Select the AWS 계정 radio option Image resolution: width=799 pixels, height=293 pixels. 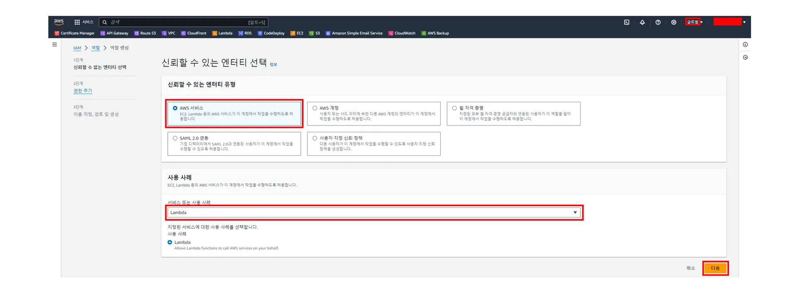click(x=315, y=108)
